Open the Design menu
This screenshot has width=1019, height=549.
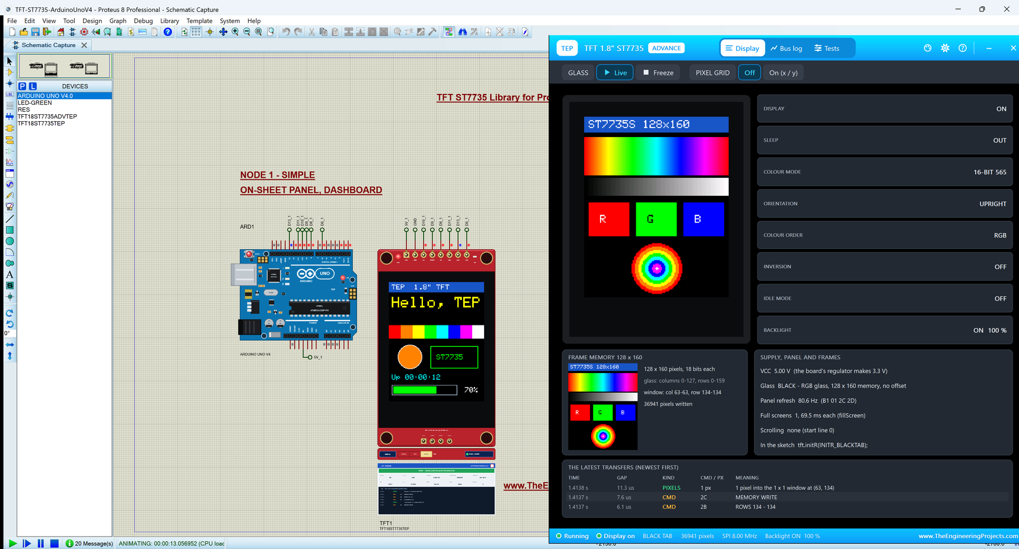tap(92, 21)
